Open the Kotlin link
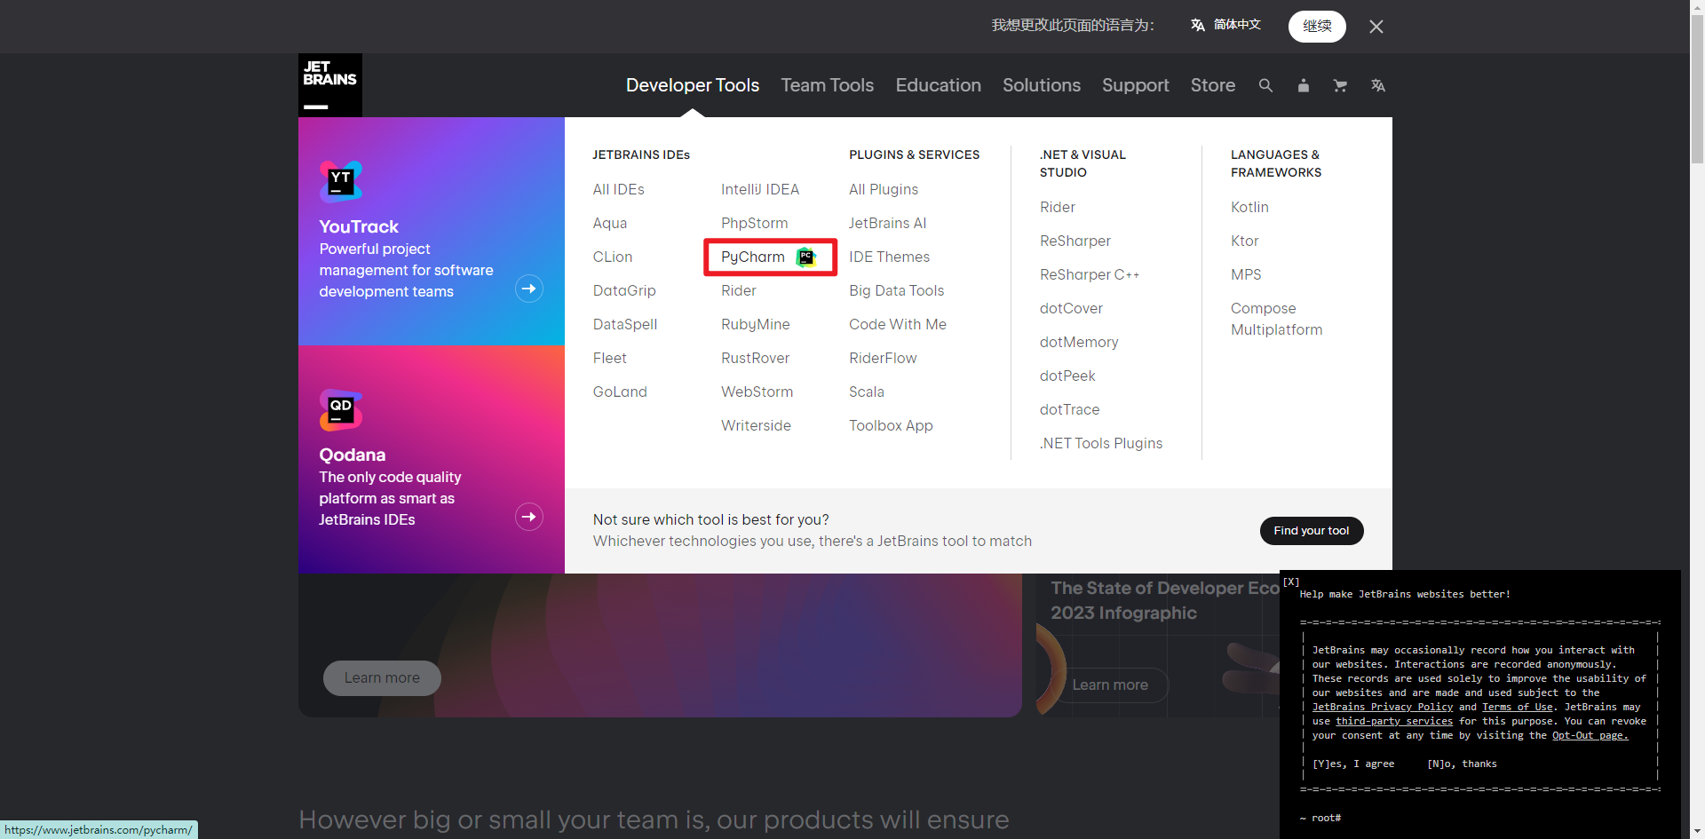The image size is (1705, 839). pyautogui.click(x=1250, y=207)
